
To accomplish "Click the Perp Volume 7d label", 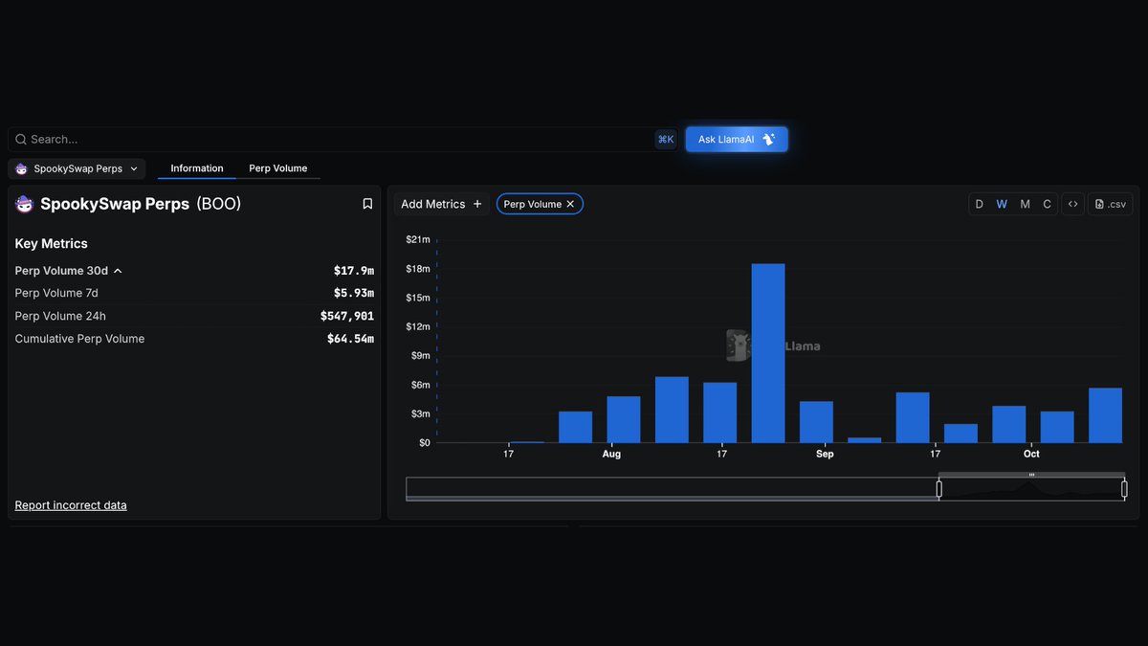I will (x=56, y=293).
